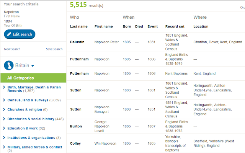Expand Military, armed forces & conflict chevron
This screenshot has width=245, height=153.
pyautogui.click(x=4, y=147)
